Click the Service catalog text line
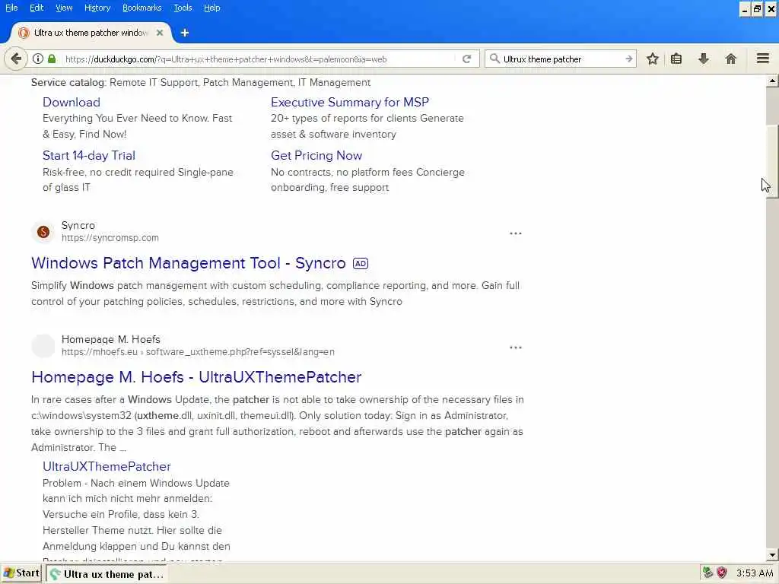Screen dimensions: 779x584 pyautogui.click(x=201, y=82)
